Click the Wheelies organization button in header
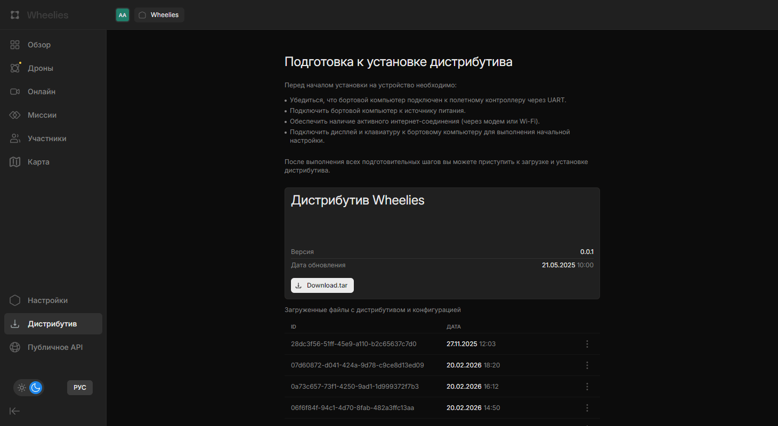 click(159, 15)
